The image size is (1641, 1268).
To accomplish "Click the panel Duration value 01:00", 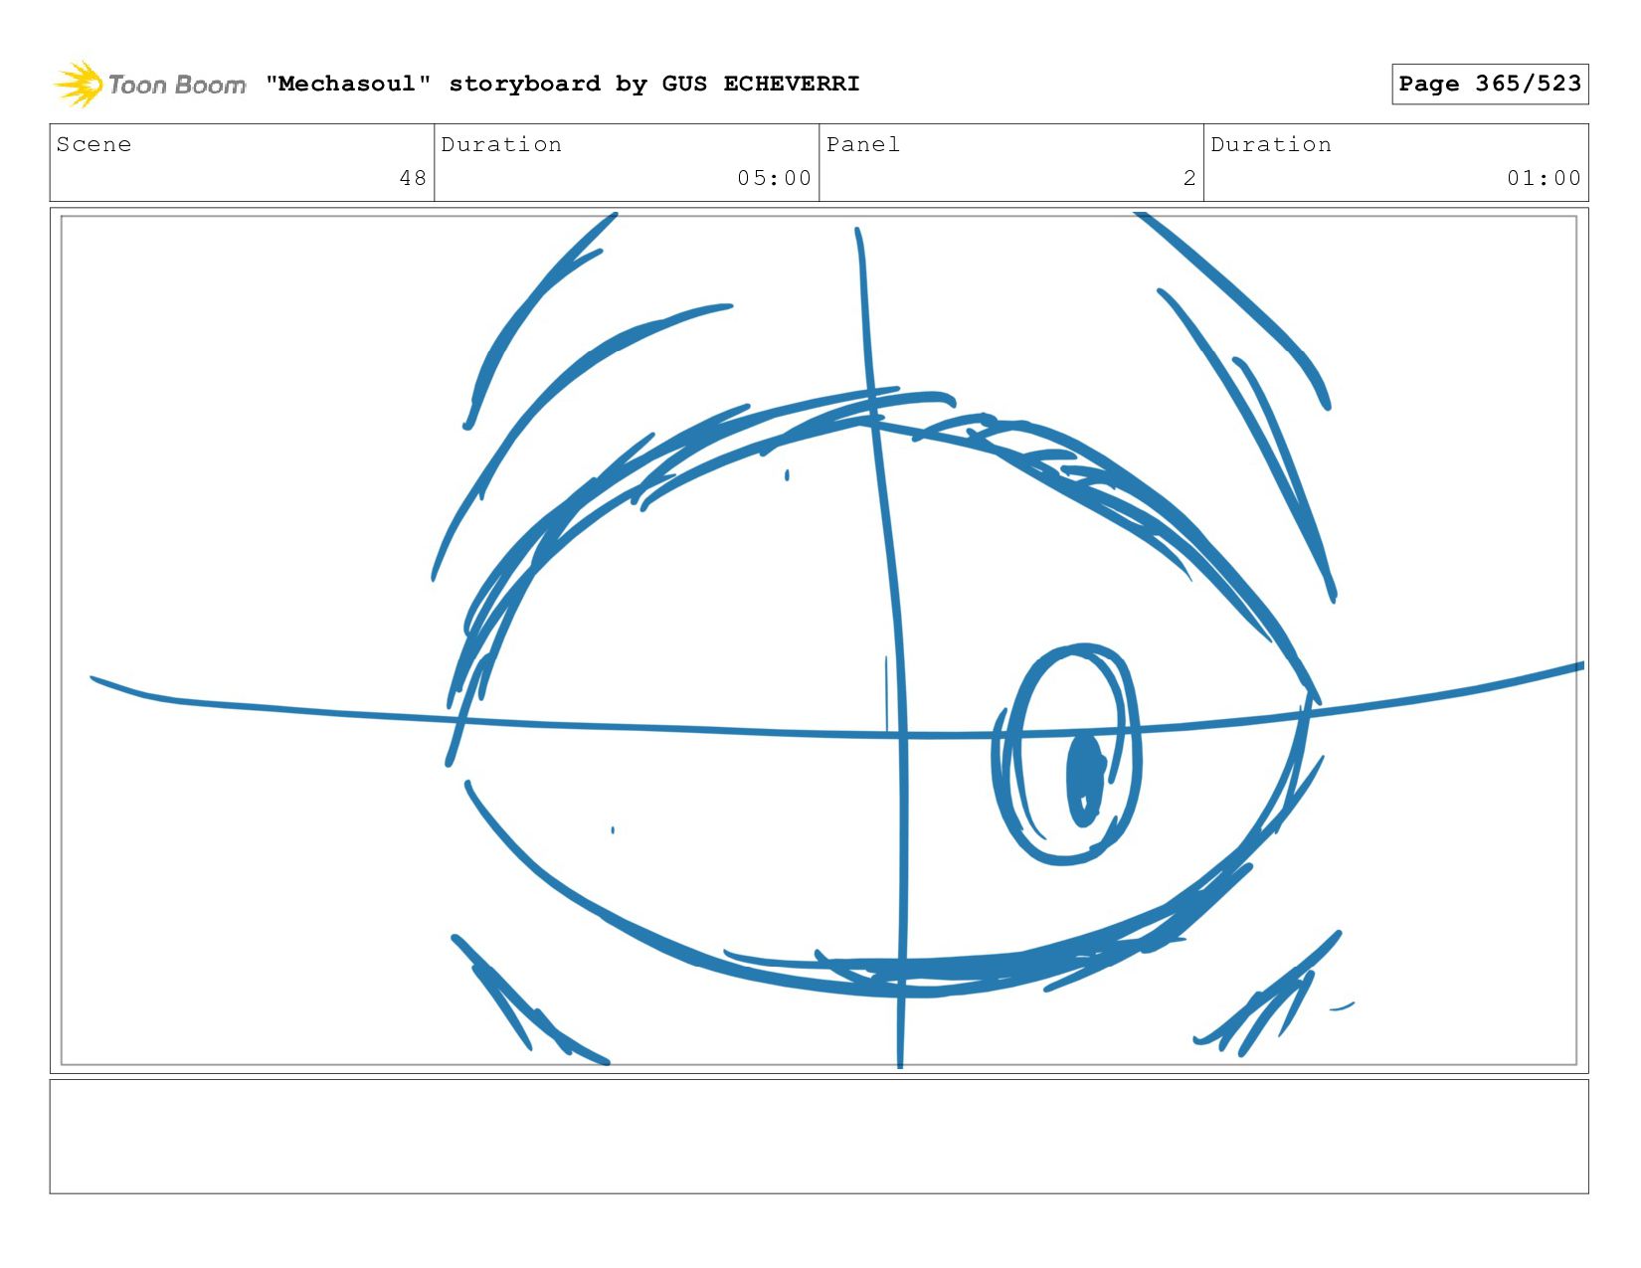I will [x=1544, y=178].
